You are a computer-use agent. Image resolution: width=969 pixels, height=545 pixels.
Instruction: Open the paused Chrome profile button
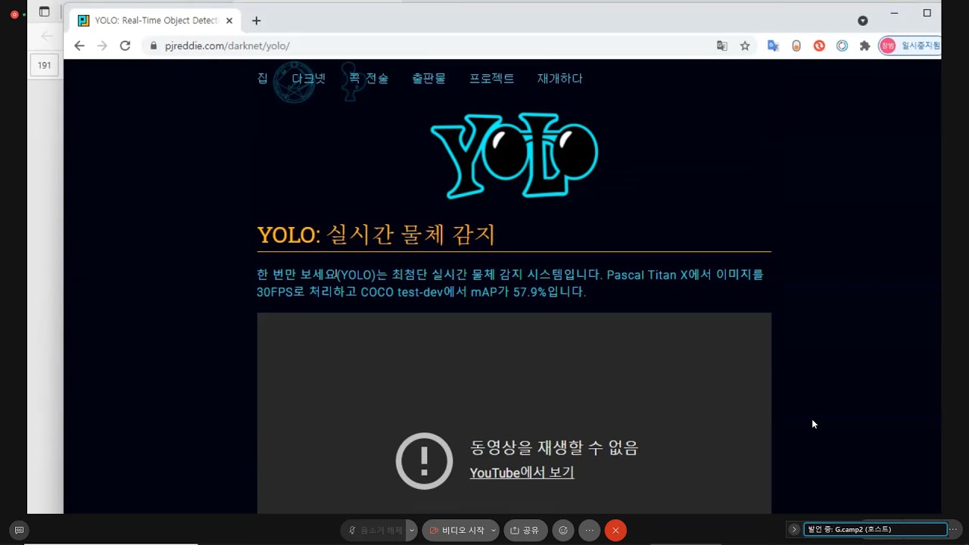[910, 45]
